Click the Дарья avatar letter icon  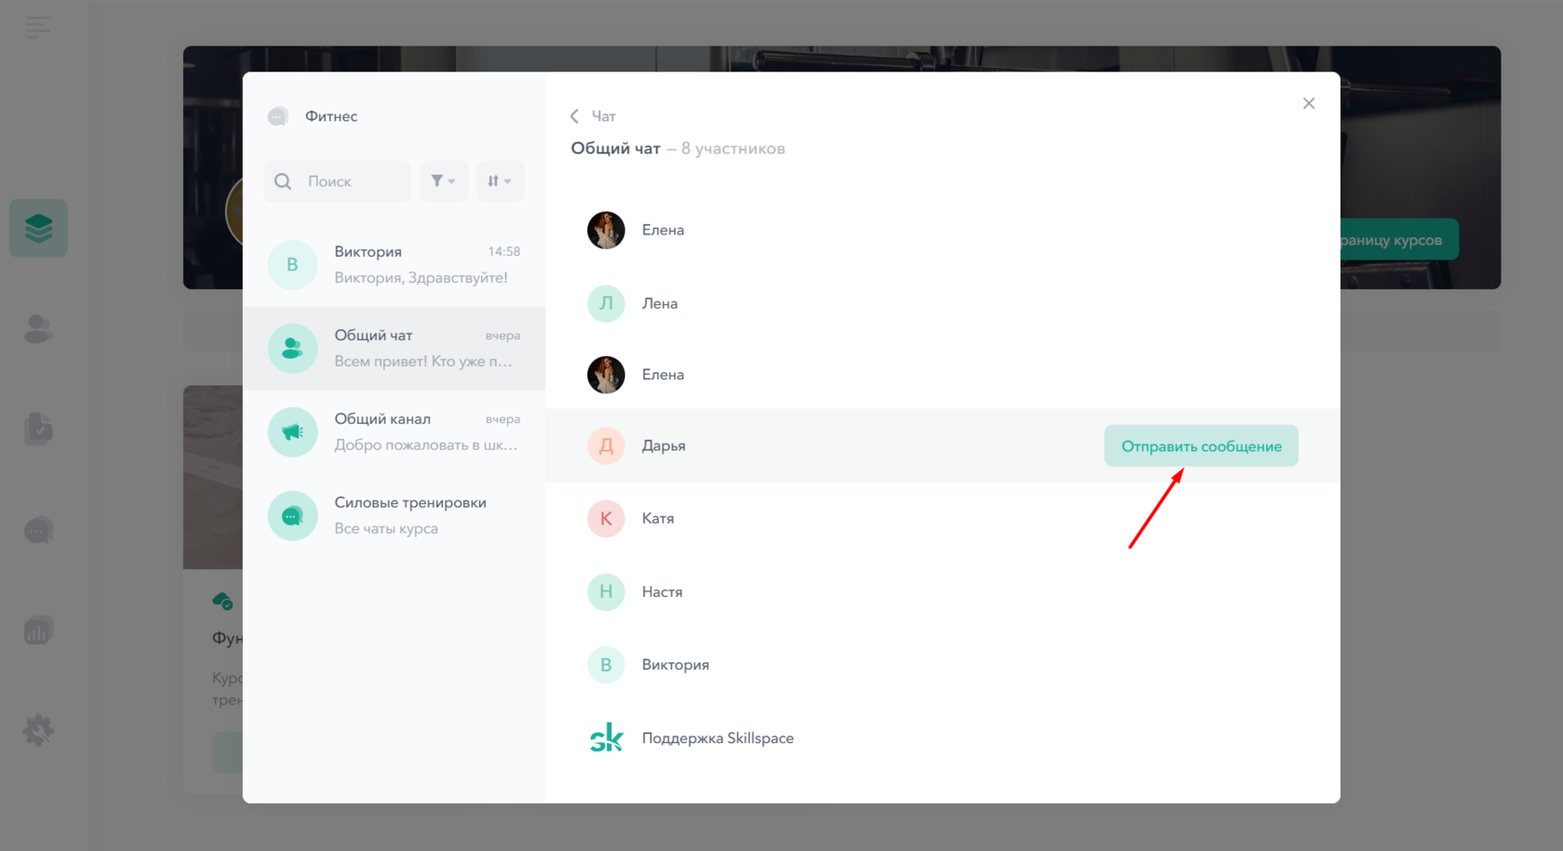[x=606, y=445]
